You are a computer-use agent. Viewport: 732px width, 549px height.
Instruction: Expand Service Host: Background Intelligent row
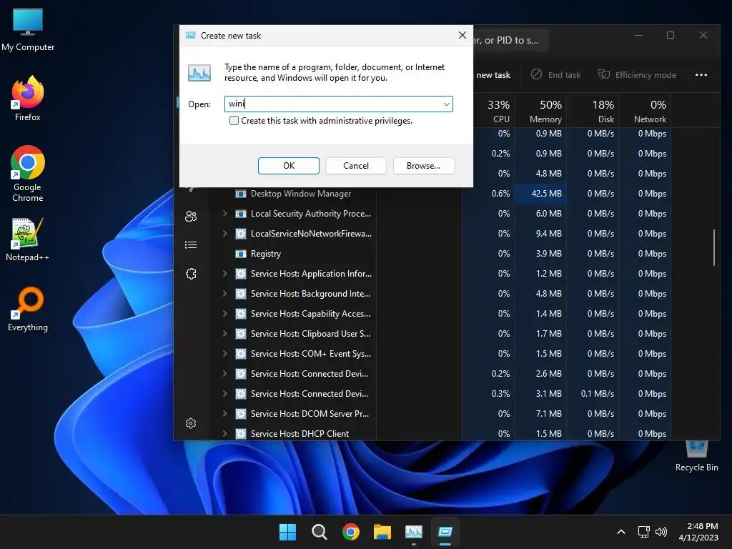tap(224, 294)
